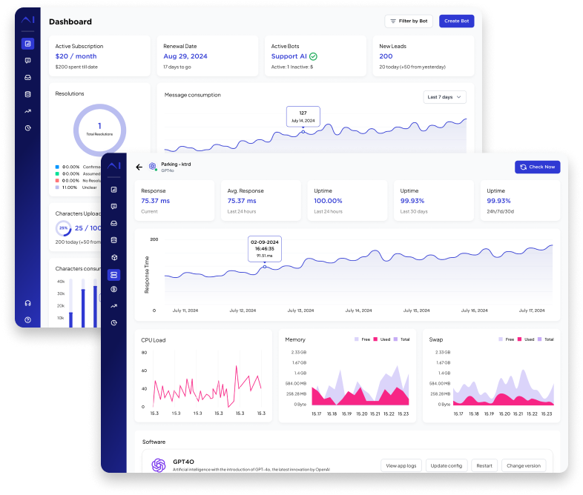Click Change version button
Image resolution: width=583 pixels, height=495 pixels.
point(524,465)
